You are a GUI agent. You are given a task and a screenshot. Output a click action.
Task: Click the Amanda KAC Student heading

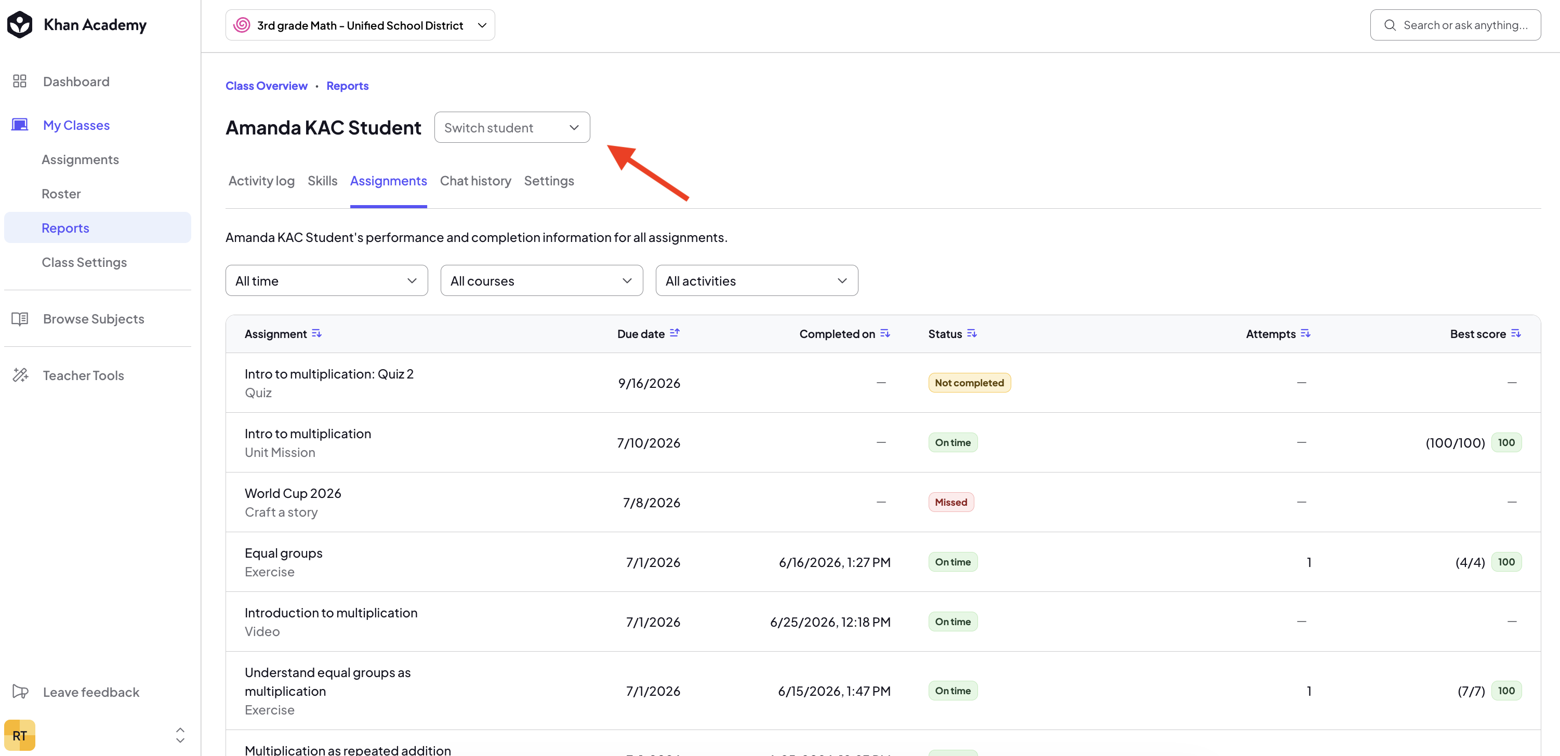pyautogui.click(x=323, y=127)
